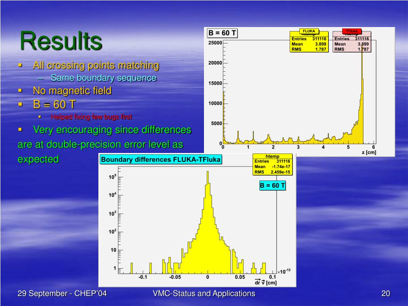The height and width of the screenshot is (306, 408).
Task: Click the -0.05 tick label on lower plot
Action: (x=175, y=277)
